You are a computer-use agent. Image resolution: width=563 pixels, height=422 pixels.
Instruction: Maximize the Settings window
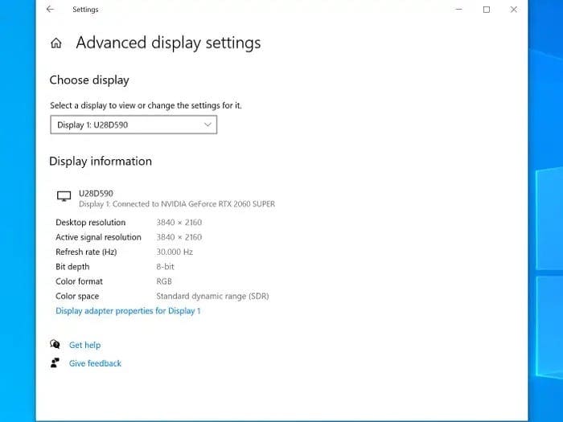(x=486, y=10)
